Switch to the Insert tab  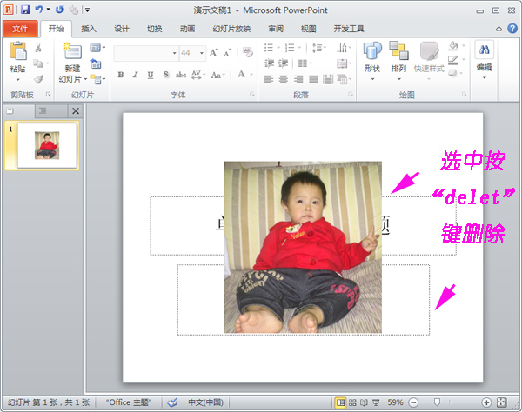89,29
